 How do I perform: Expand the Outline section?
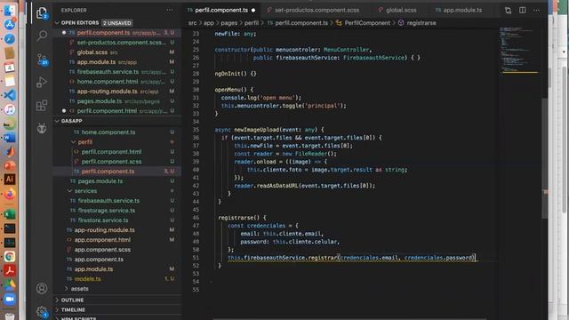(x=72, y=300)
